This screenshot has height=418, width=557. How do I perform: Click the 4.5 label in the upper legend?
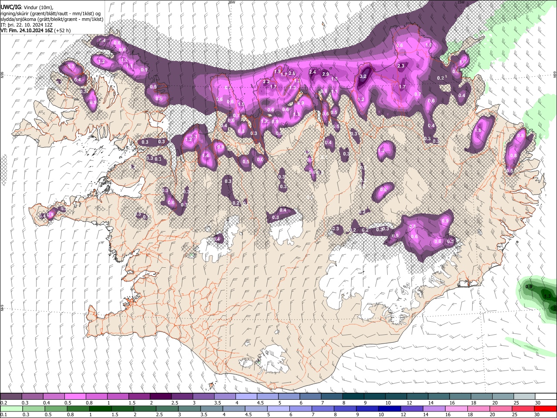[260, 403]
